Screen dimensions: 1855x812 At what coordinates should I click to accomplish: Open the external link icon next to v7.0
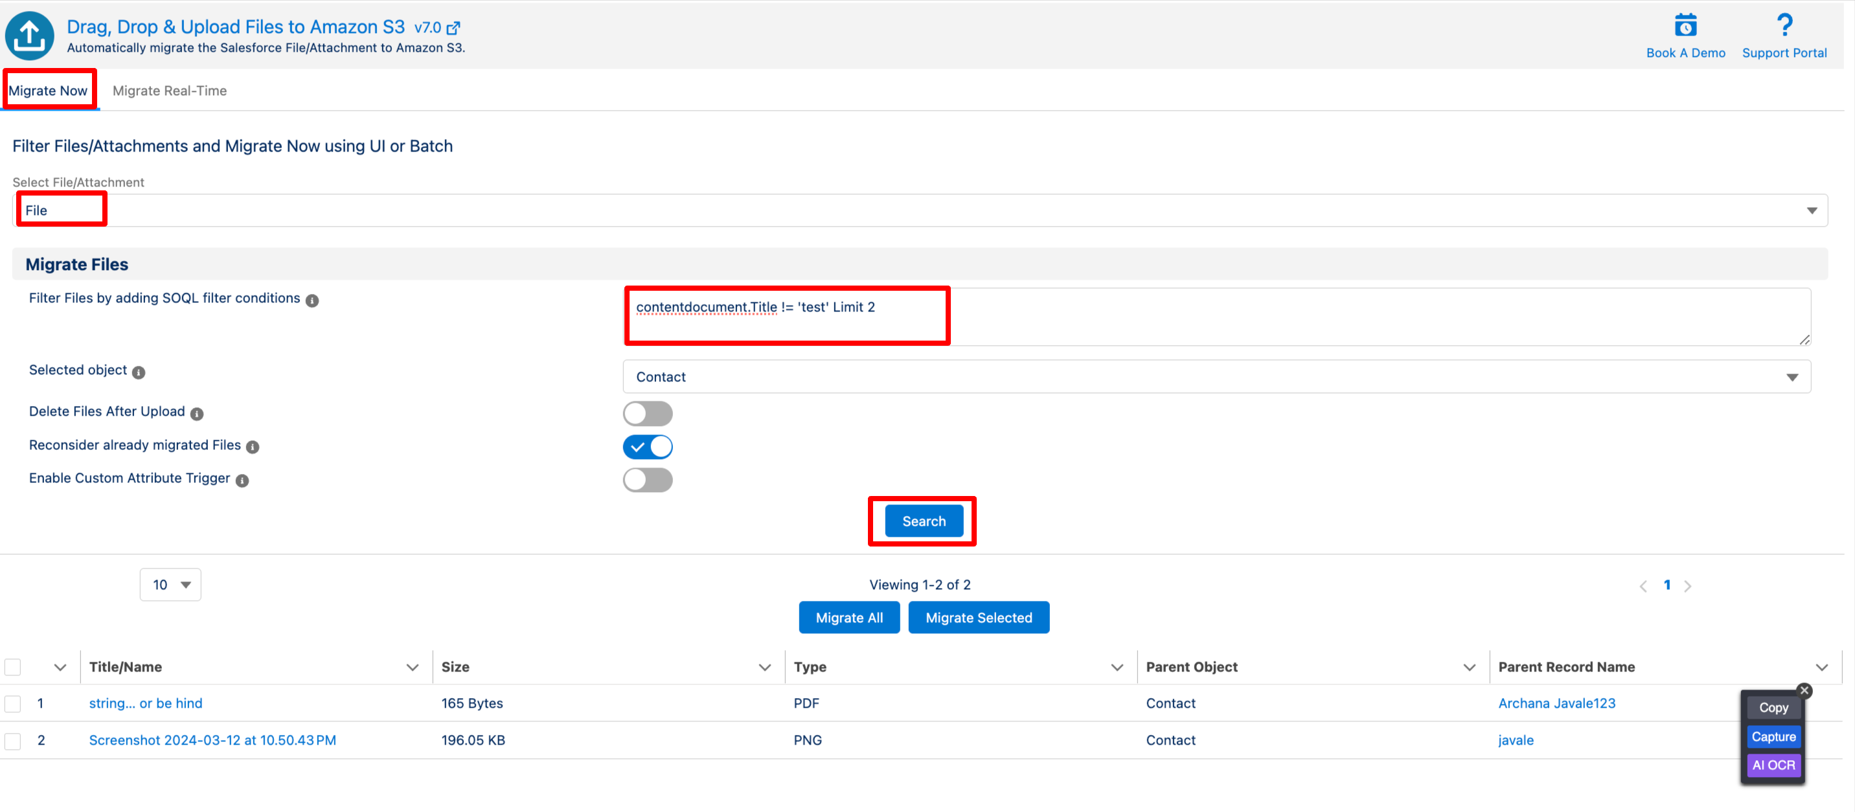453,28
